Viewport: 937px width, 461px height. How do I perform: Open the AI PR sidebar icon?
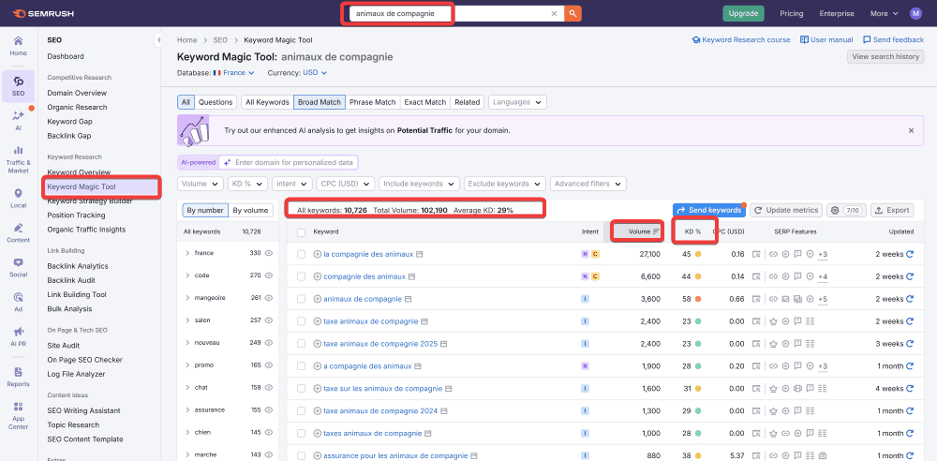pyautogui.click(x=18, y=335)
